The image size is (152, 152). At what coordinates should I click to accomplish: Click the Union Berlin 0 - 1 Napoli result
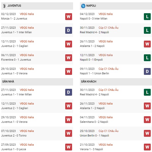pyautogui.click(x=94, y=136)
